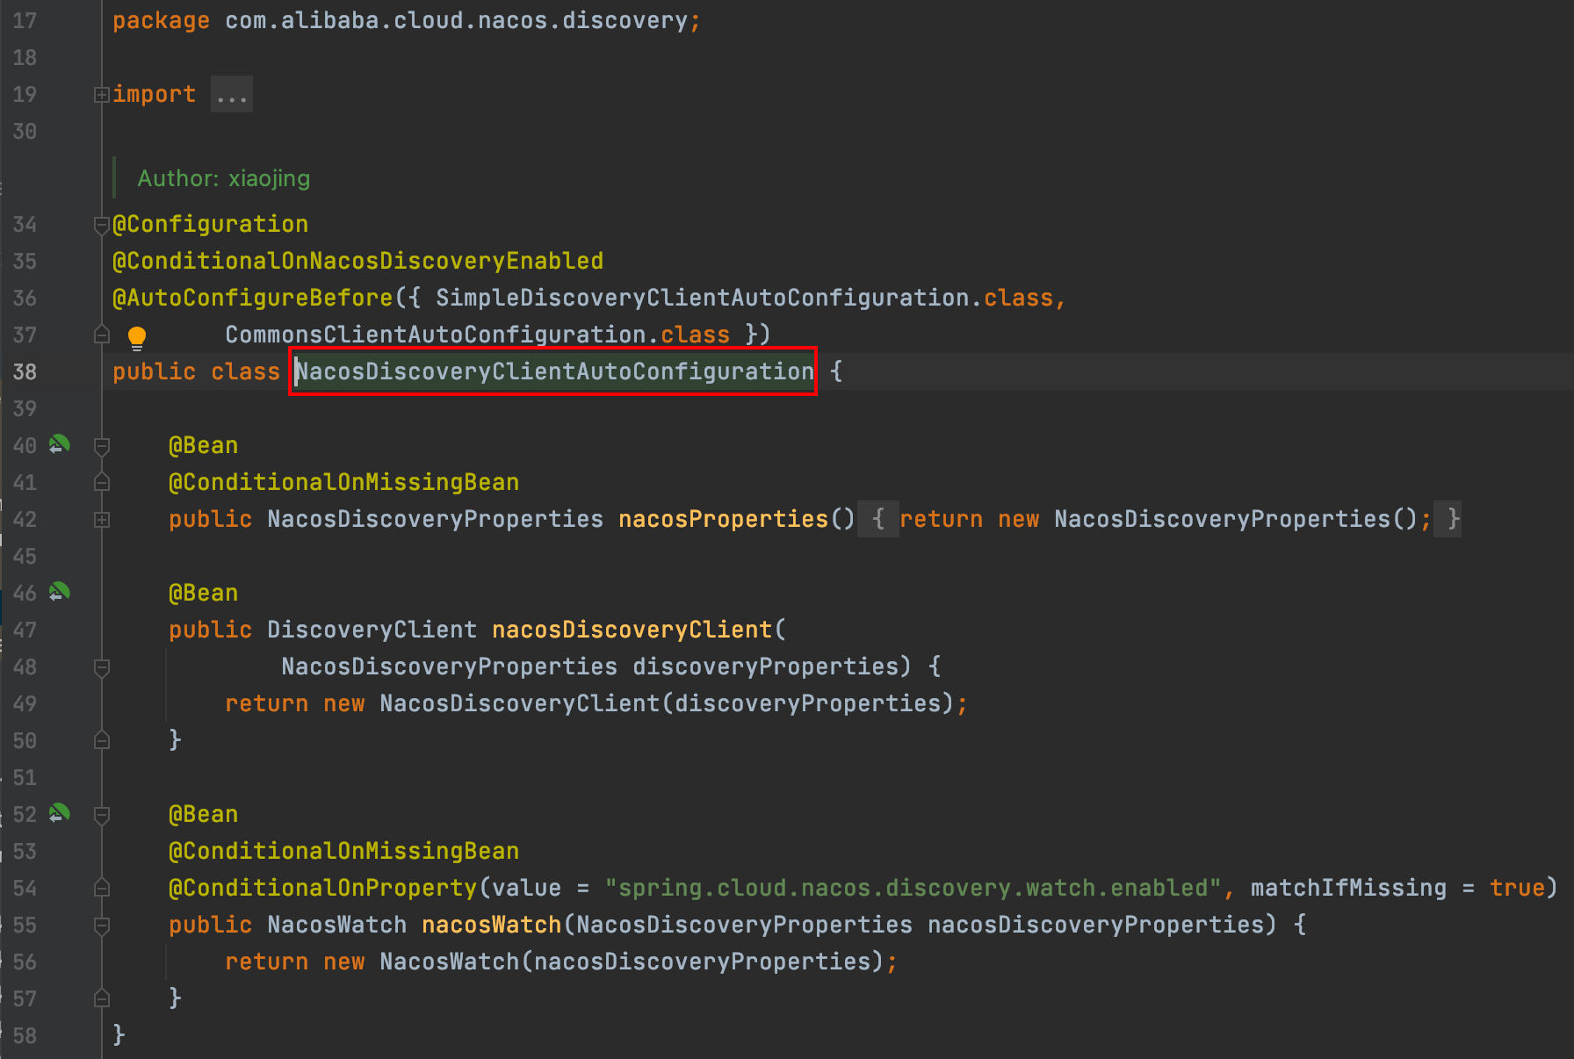Image resolution: width=1574 pixels, height=1059 pixels.
Task: Click @ConditionalOnMissingBean on line 53
Action: [x=344, y=851]
